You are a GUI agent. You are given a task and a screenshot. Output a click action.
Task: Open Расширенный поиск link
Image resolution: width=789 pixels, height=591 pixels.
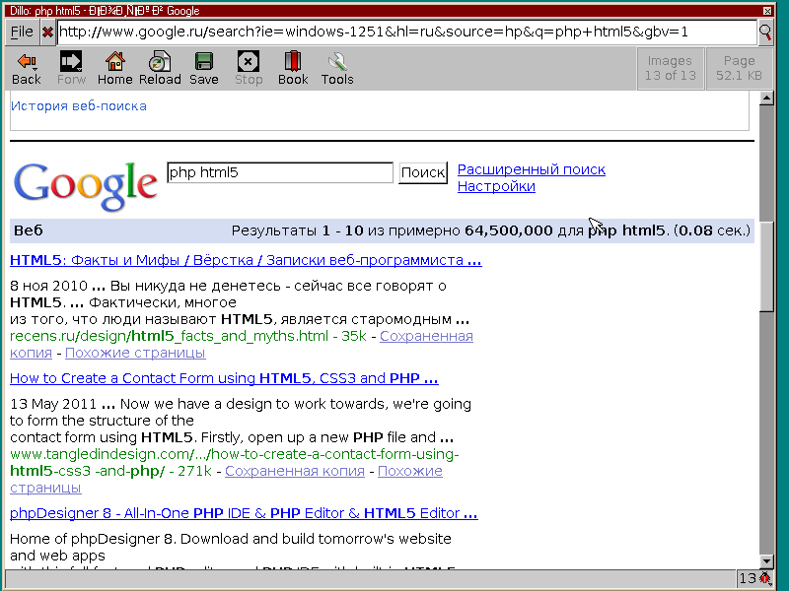(532, 169)
